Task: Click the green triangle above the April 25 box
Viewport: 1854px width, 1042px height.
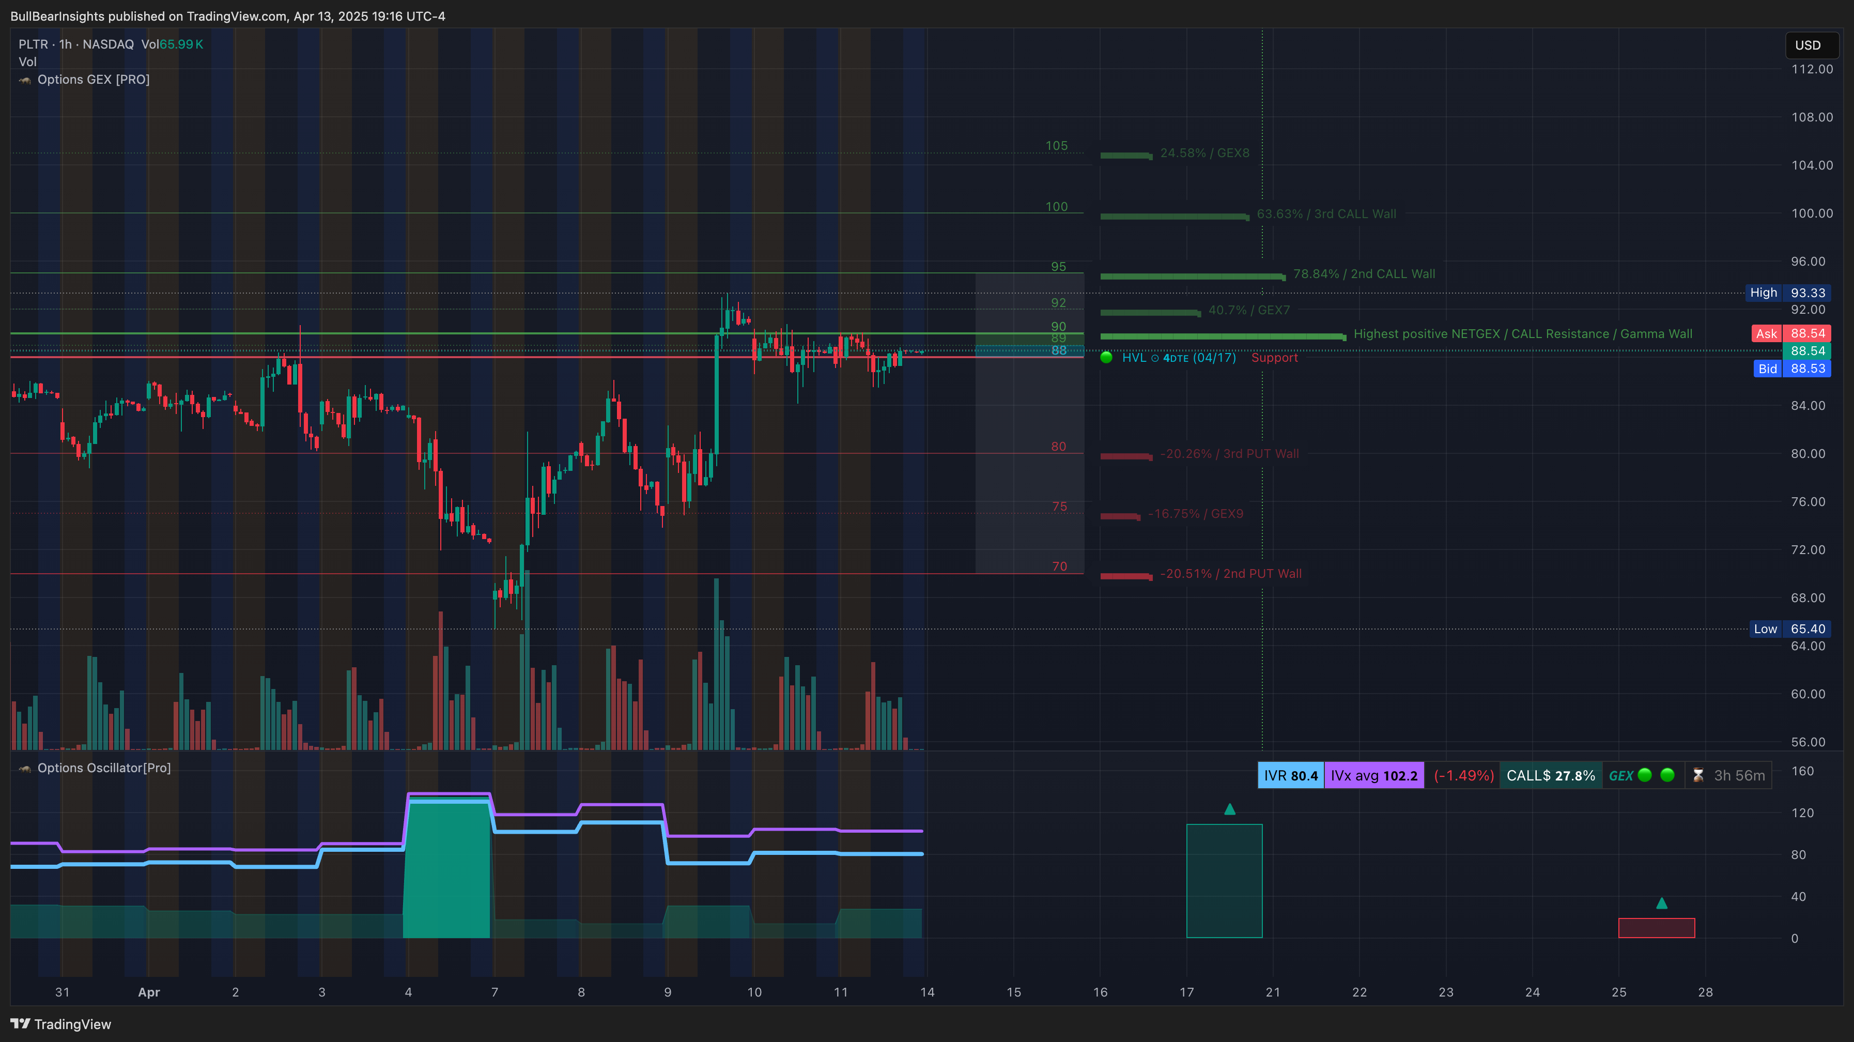Action: coord(1661,903)
